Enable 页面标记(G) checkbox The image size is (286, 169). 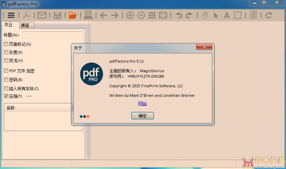(x=6, y=44)
